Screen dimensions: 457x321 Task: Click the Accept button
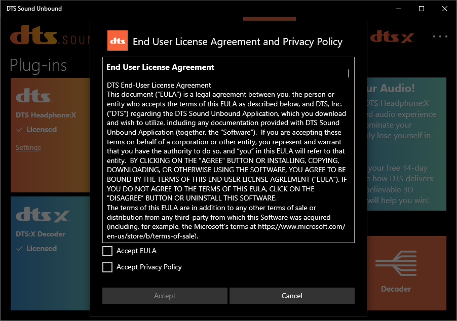[x=165, y=296]
